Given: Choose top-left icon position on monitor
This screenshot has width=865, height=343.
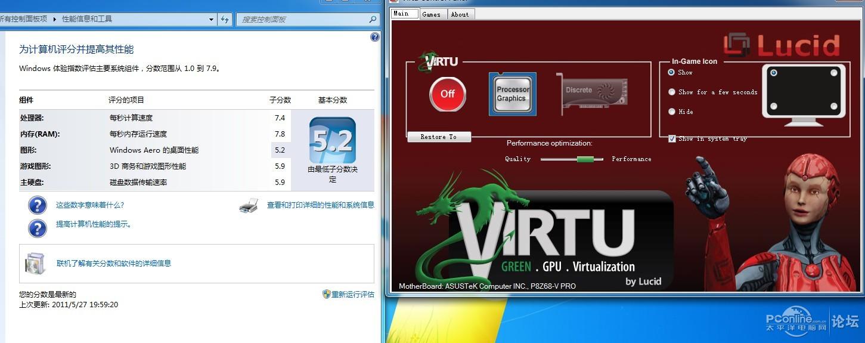Looking at the screenshot, I should (774, 73).
